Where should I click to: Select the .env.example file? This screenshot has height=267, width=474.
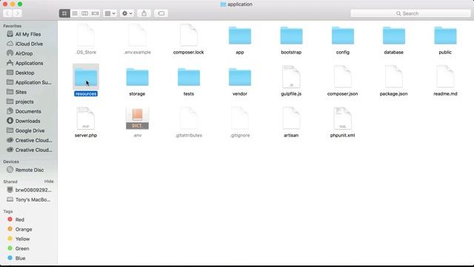[x=137, y=39]
